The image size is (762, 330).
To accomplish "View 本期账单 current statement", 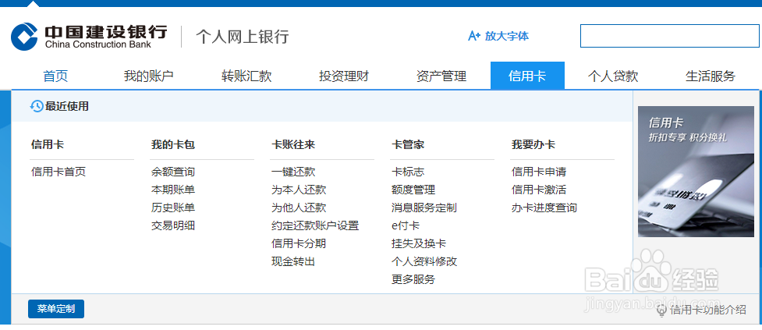I will (173, 190).
